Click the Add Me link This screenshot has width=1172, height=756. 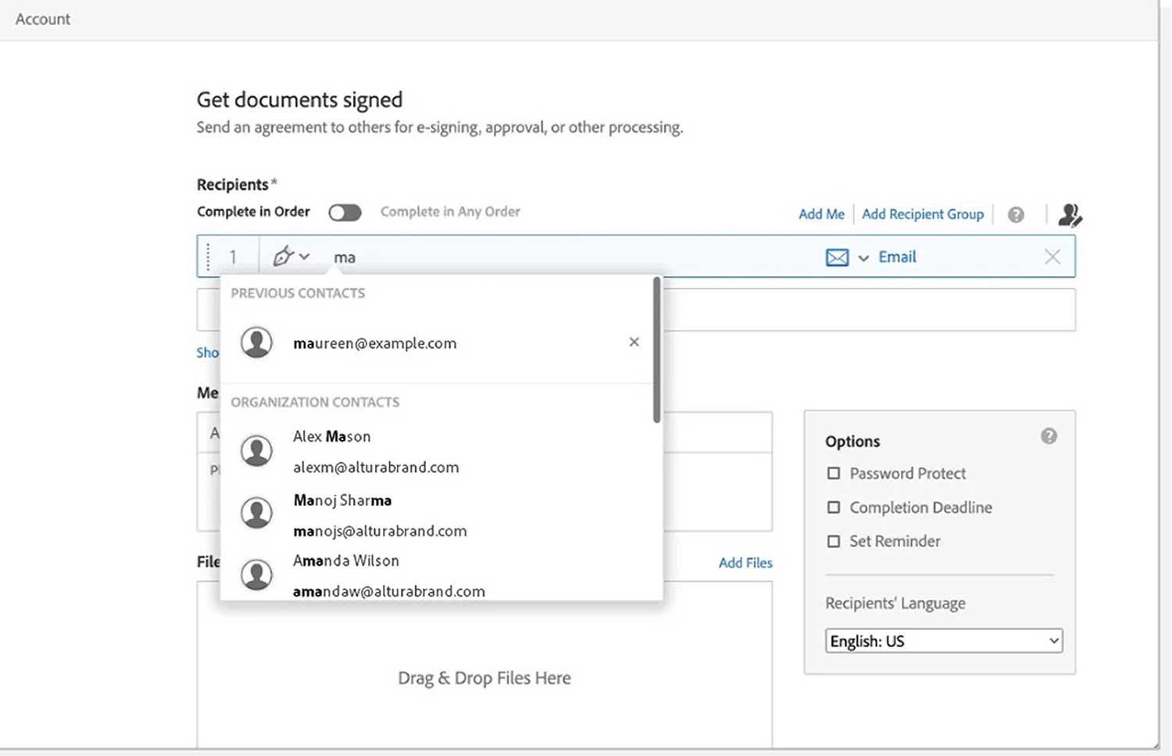coord(820,214)
